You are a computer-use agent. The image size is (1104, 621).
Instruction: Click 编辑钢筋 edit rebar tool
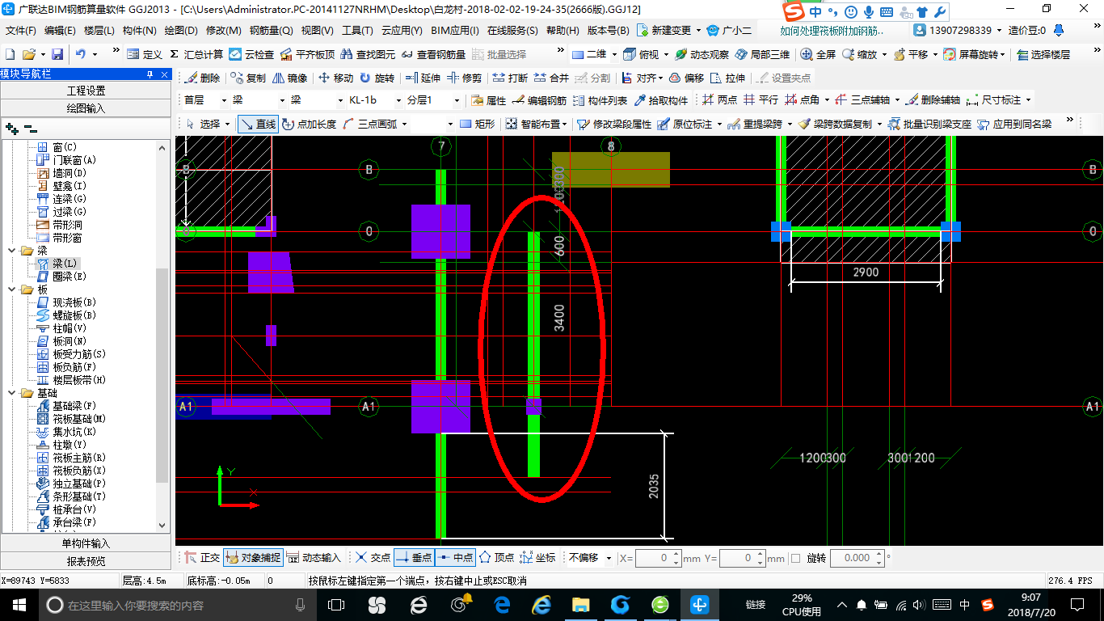click(541, 100)
